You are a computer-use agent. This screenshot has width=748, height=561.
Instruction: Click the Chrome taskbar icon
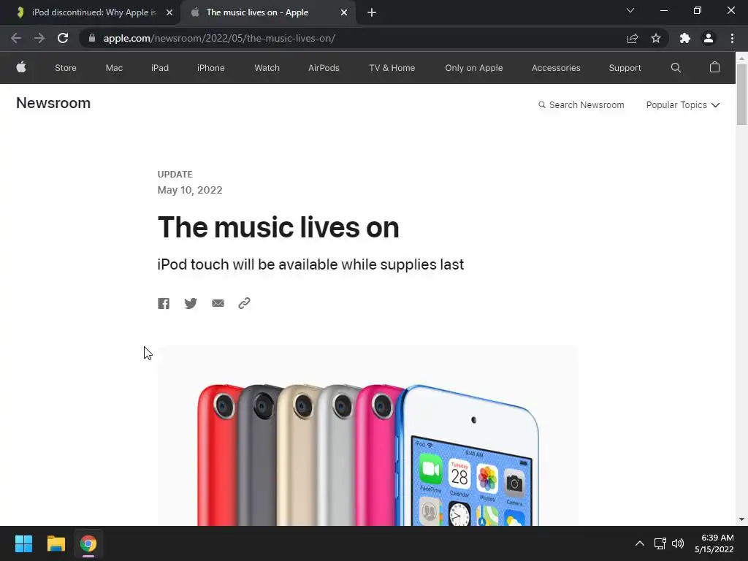pyautogui.click(x=88, y=543)
